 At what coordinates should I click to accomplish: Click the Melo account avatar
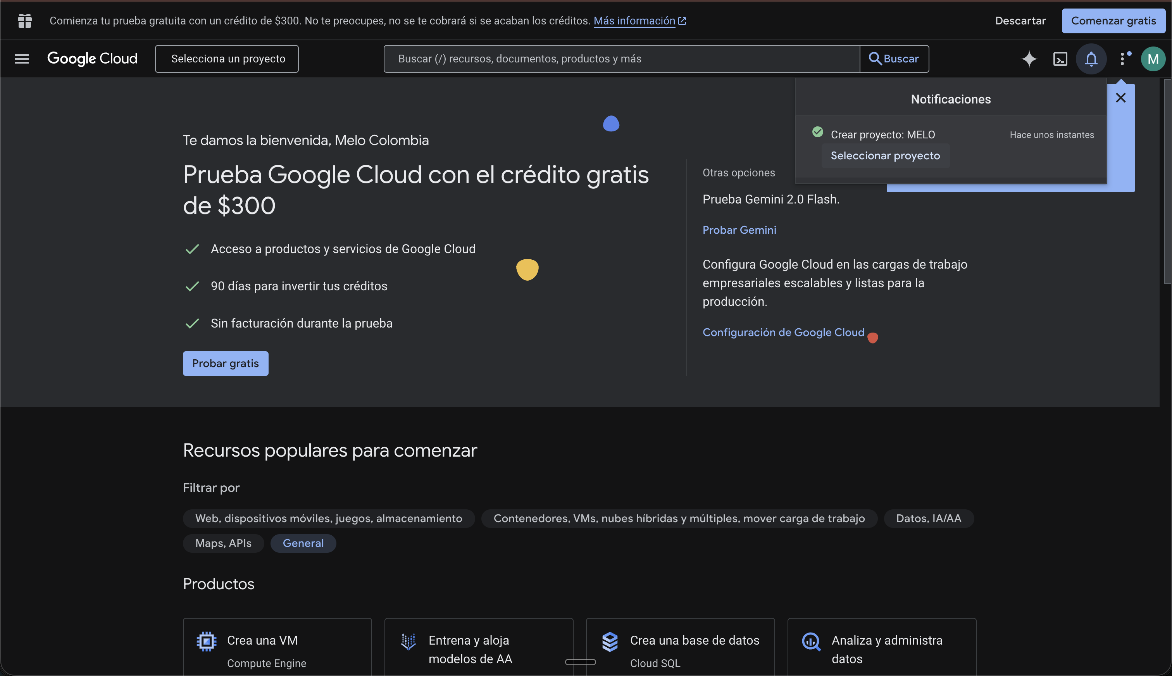(1154, 59)
